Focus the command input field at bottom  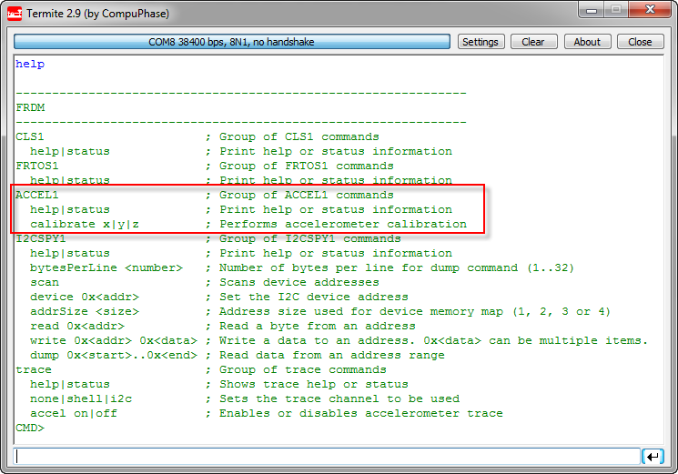click(328, 456)
